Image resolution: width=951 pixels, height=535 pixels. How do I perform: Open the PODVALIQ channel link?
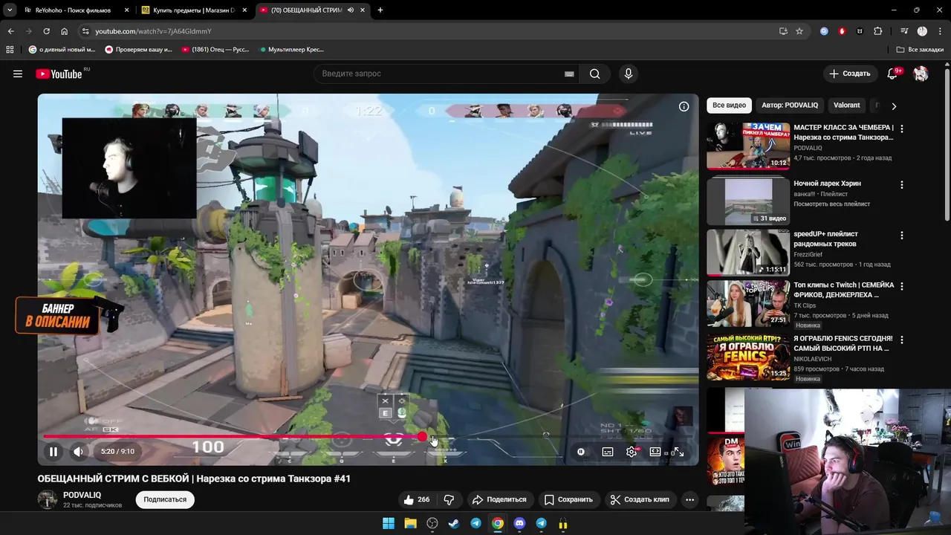pyautogui.click(x=82, y=495)
